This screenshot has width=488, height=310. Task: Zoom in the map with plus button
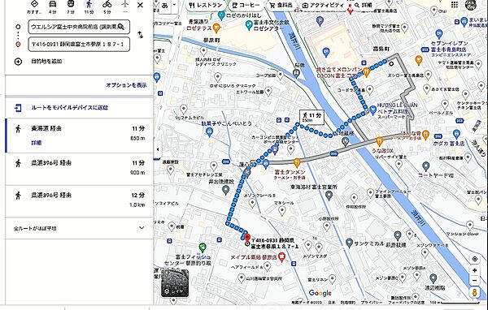pos(474,270)
